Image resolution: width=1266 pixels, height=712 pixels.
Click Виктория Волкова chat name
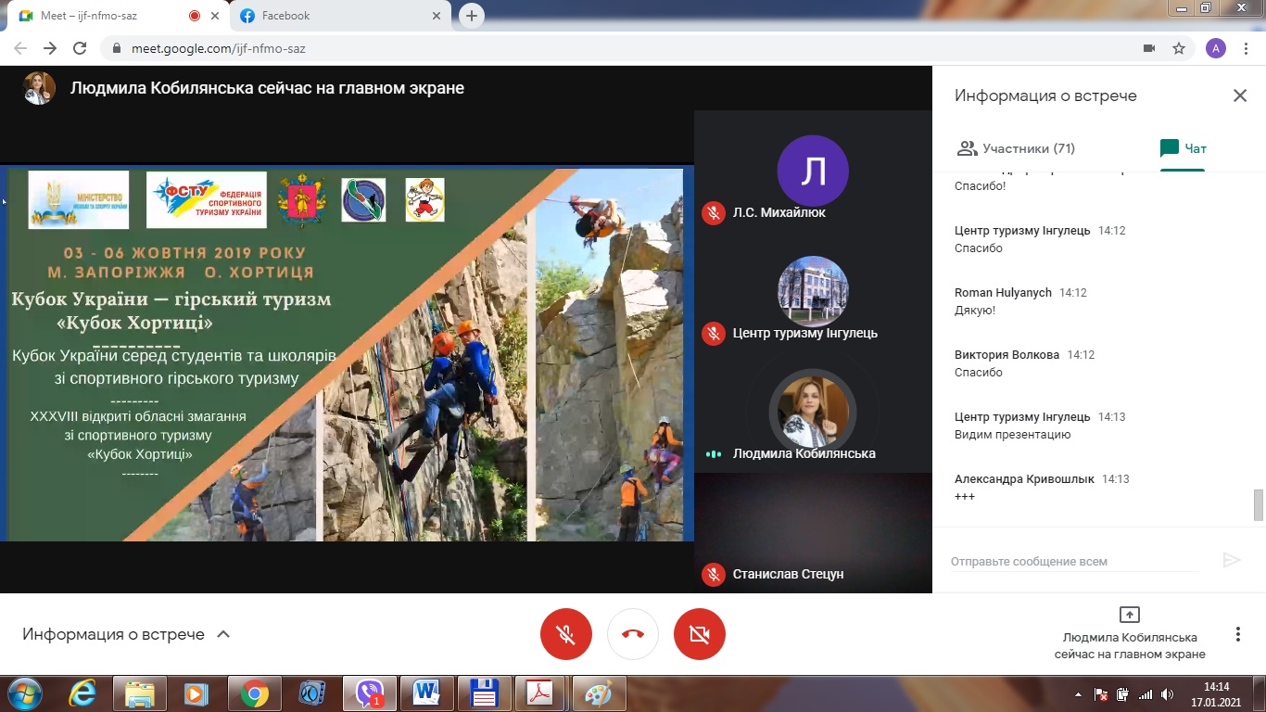tap(1006, 354)
